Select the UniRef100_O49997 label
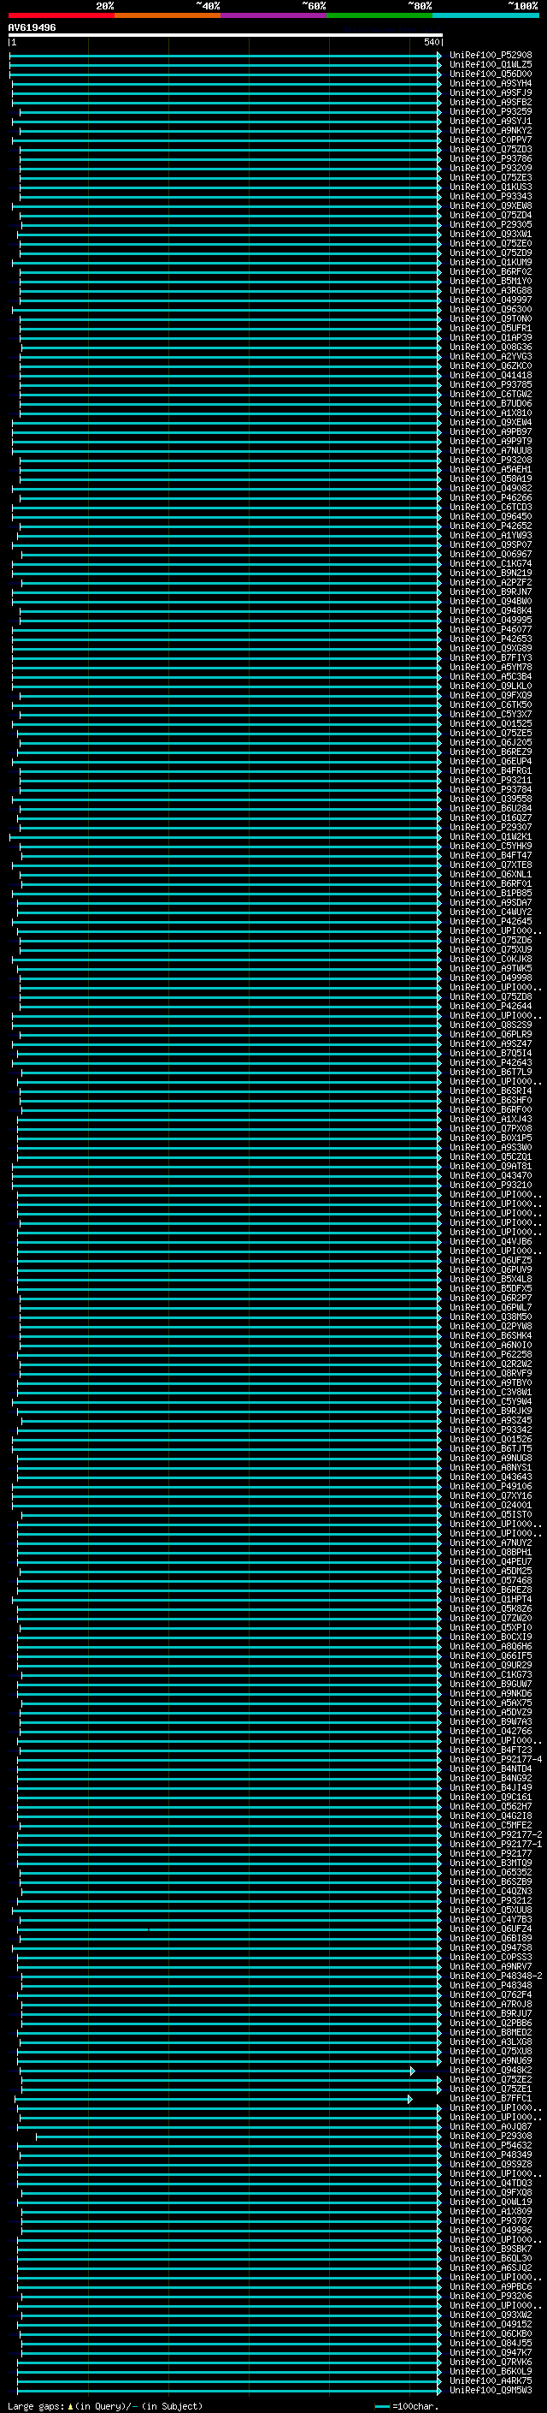This screenshot has width=547, height=2413. tap(491, 300)
